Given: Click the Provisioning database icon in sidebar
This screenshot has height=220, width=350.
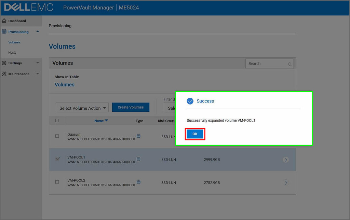Looking at the screenshot, I should click(x=4, y=32).
